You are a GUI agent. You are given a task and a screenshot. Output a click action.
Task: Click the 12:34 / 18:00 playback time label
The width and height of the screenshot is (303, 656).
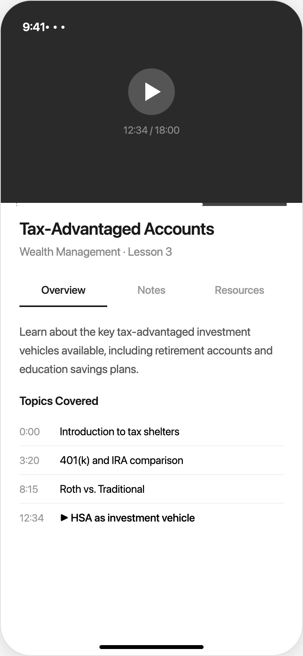pyautogui.click(x=151, y=130)
